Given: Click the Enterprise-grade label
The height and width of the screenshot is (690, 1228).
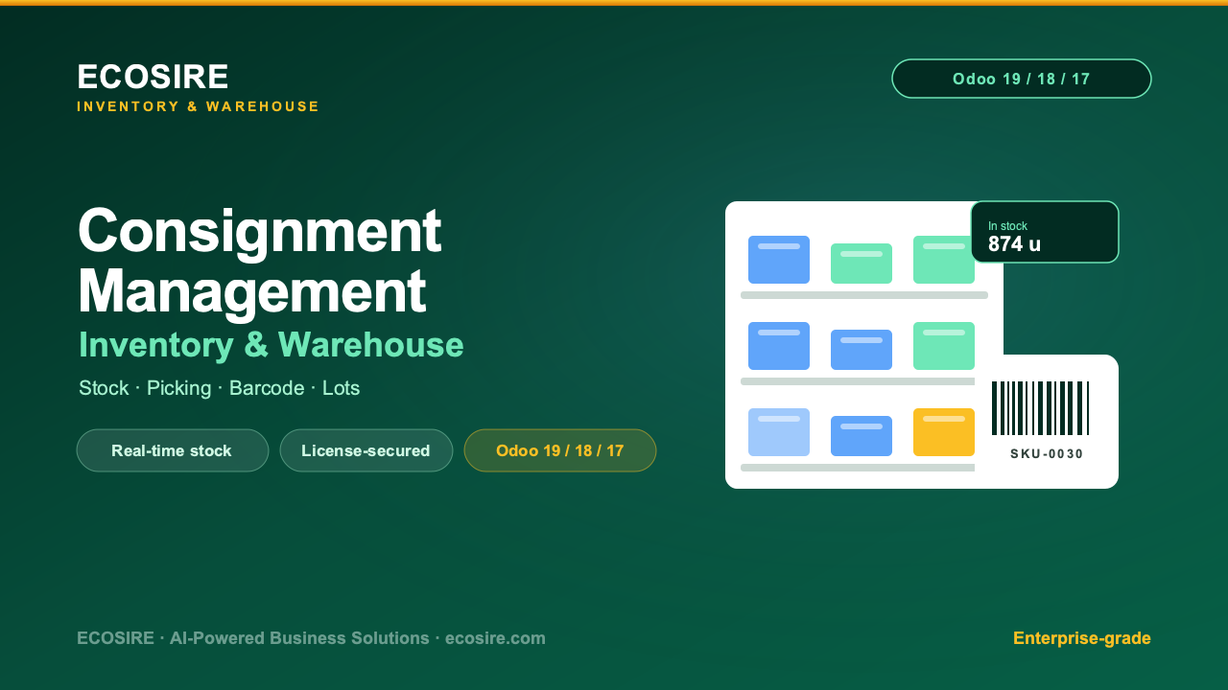Looking at the screenshot, I should coord(1082,638).
